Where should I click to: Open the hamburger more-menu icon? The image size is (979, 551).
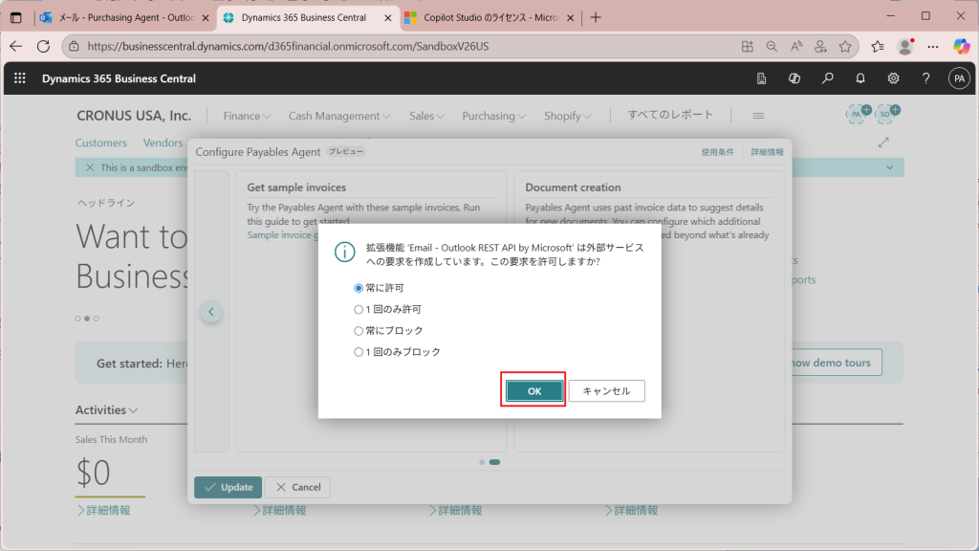(x=758, y=116)
